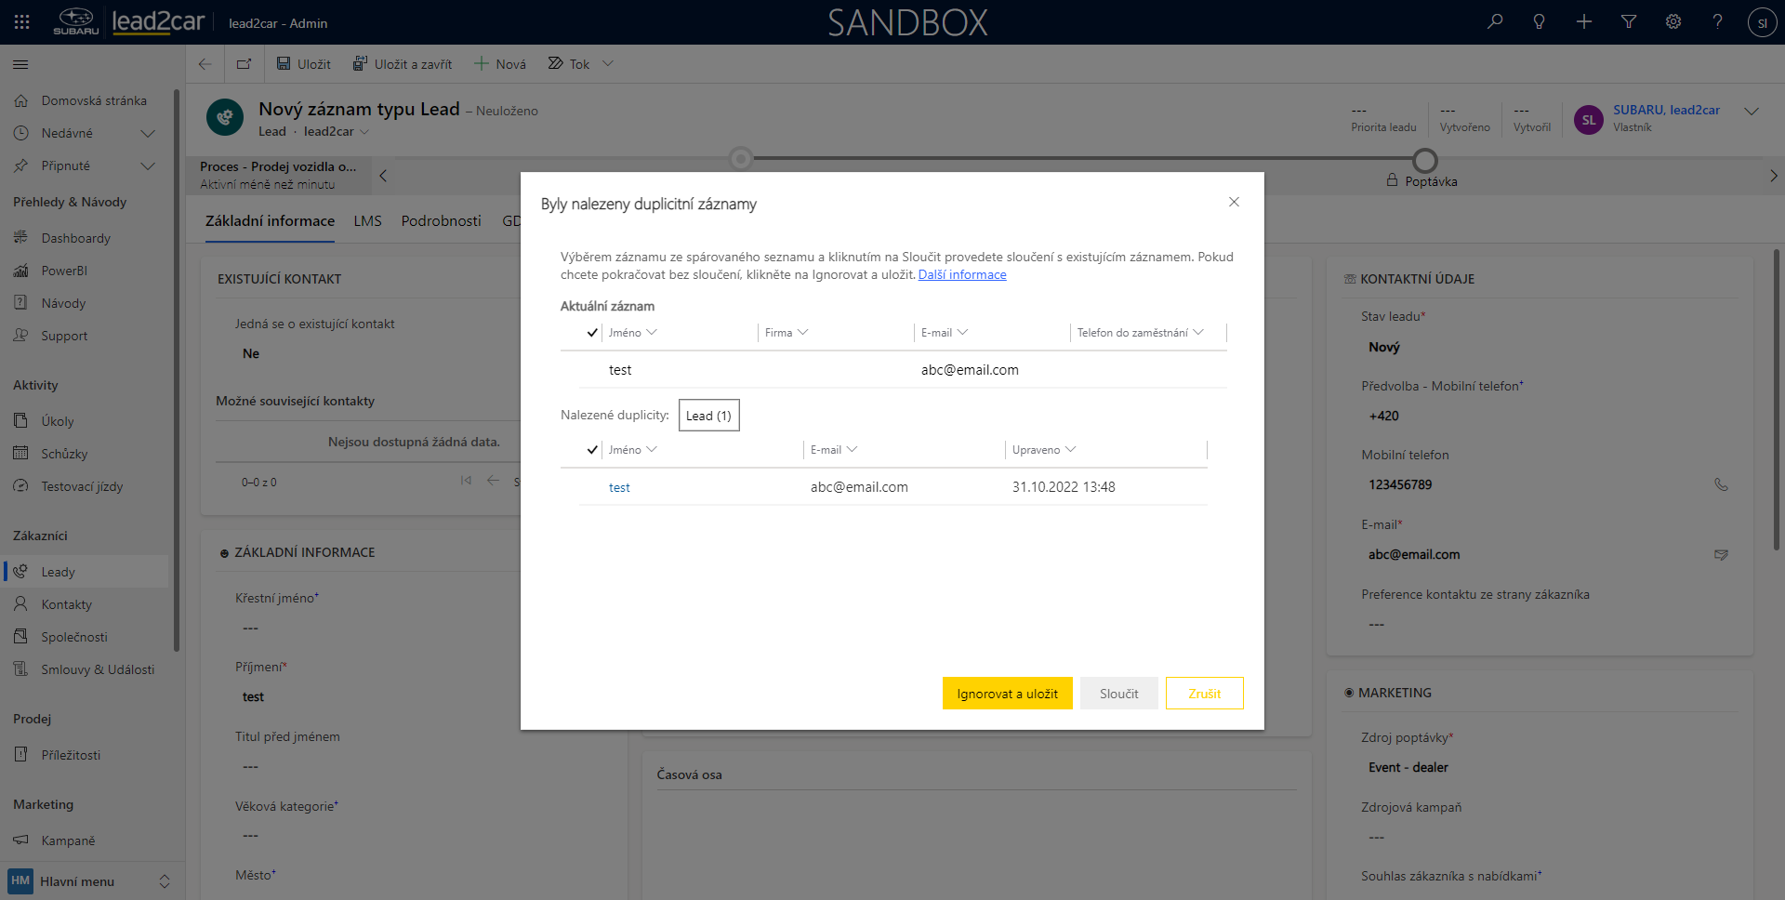Click the question mark help icon

point(1717,22)
